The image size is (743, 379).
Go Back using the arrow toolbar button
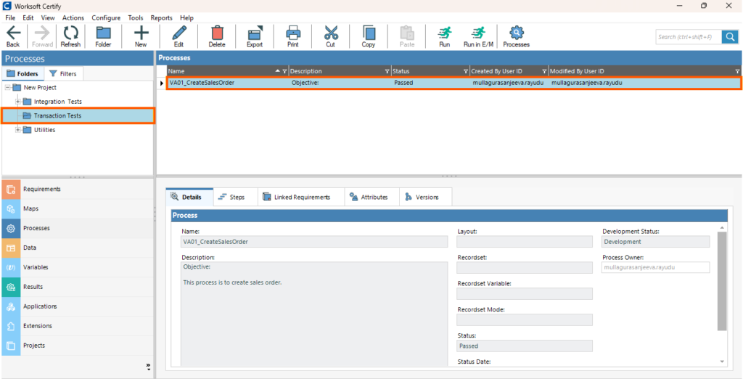click(13, 36)
